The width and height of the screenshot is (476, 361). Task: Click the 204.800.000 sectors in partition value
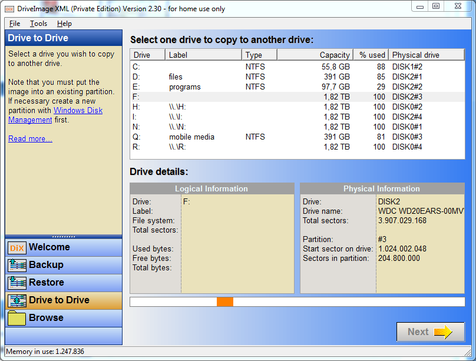click(399, 258)
